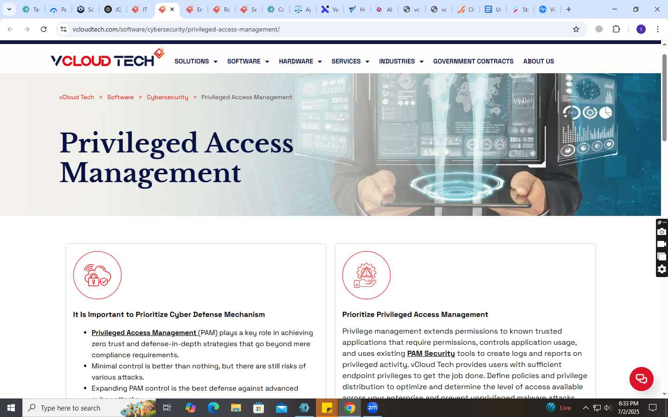668x417 pixels.
Task: Click the Live widget on taskbar
Action: pyautogui.click(x=559, y=408)
